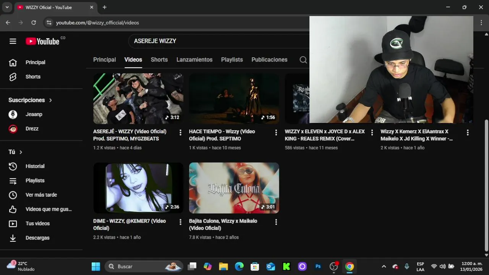Select the Videos channel tab
Image resolution: width=489 pixels, height=275 pixels.
(133, 60)
